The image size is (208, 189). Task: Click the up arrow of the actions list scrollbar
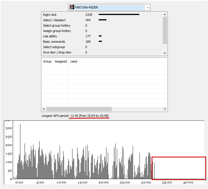click(165, 14)
